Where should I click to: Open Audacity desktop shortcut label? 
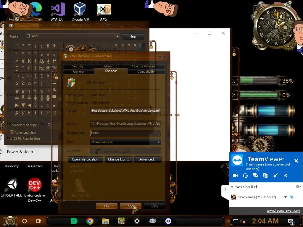[12, 166]
